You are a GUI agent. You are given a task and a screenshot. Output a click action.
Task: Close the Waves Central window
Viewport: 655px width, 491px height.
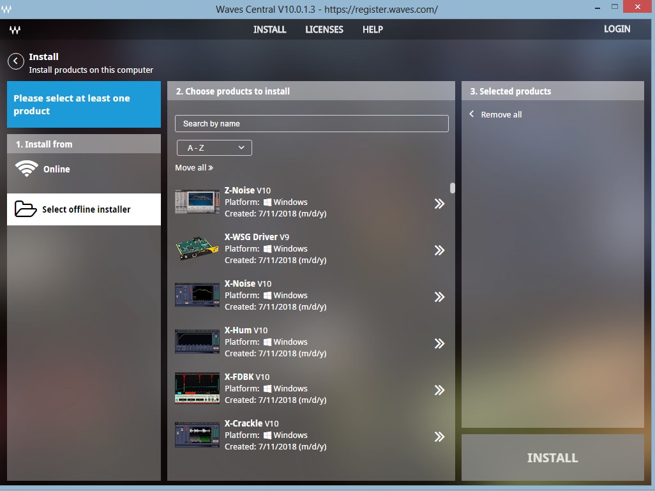[x=638, y=6]
